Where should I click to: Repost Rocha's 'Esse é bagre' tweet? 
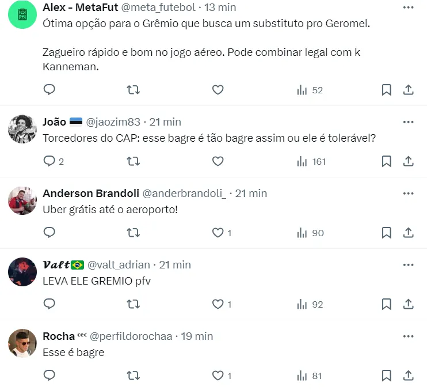133,376
